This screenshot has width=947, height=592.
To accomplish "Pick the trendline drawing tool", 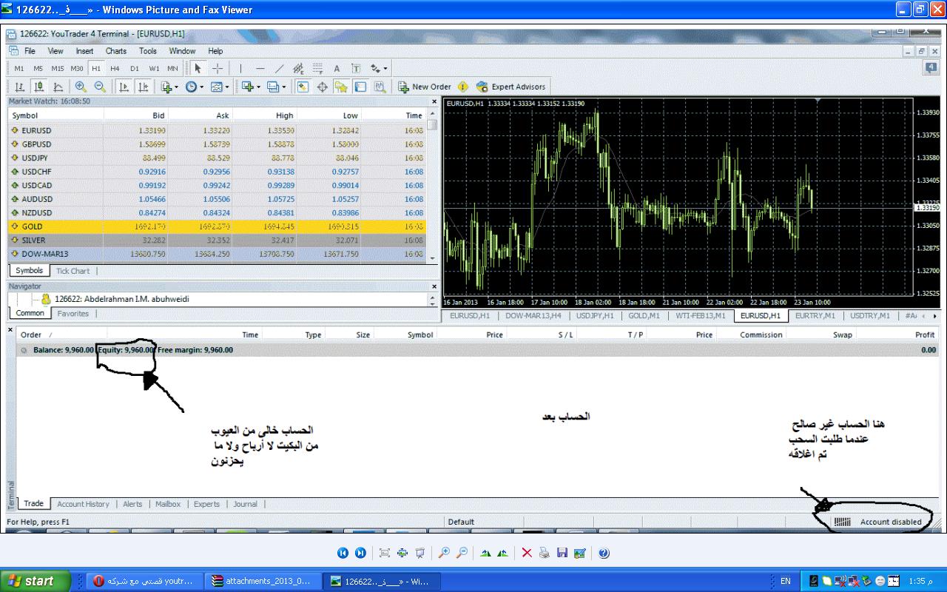I will [280, 68].
